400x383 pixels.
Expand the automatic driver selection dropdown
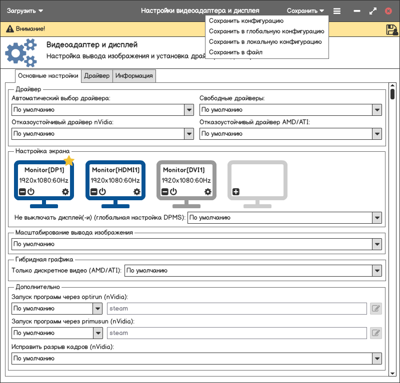click(189, 110)
